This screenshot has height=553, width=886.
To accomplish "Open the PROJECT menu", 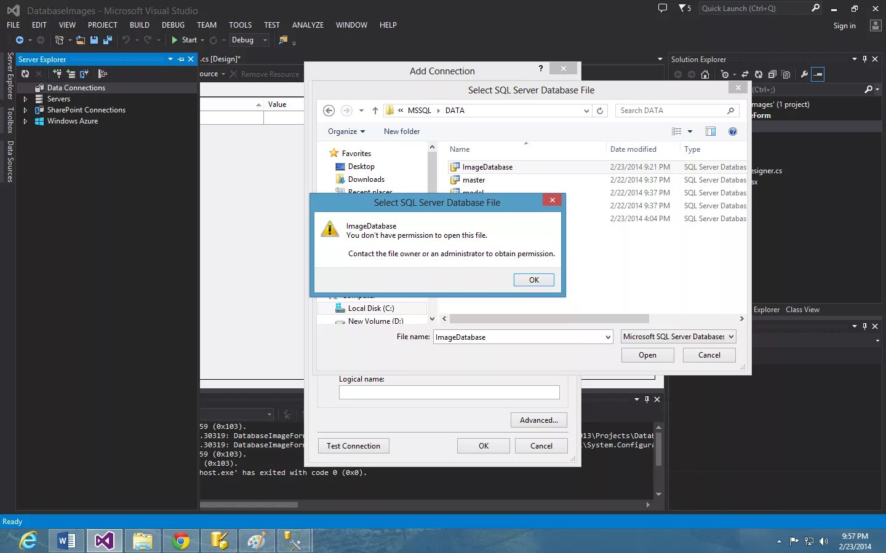I will point(102,25).
